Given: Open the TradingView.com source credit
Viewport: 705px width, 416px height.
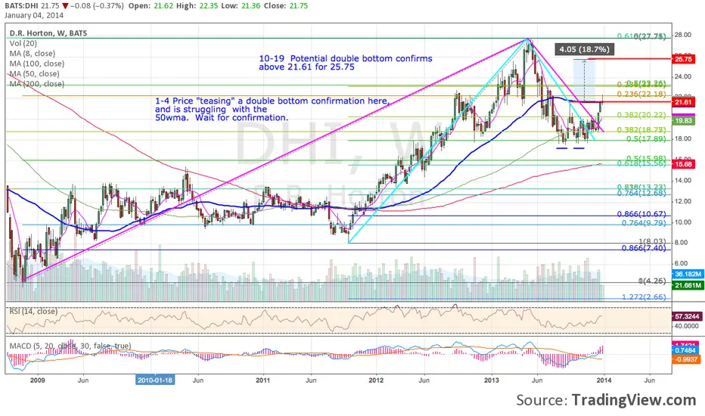Looking at the screenshot, I should pyautogui.click(x=634, y=400).
